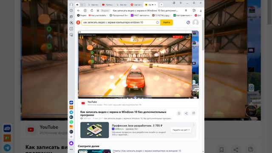Play the racing game video
Screen dimensions: 272x153
139,65
